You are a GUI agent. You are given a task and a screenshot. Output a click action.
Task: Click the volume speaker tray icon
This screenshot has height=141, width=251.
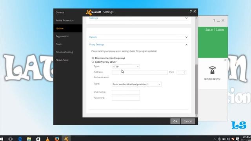[x=228, y=139]
